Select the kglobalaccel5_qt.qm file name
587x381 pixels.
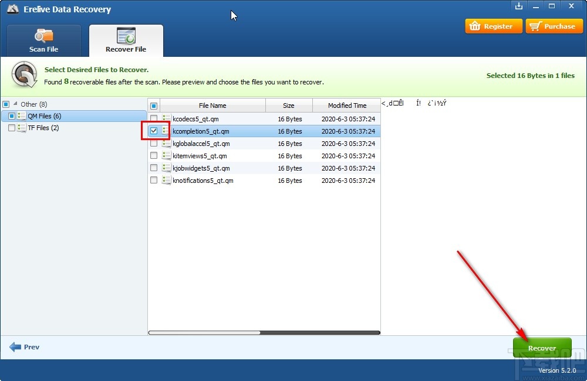pos(201,144)
